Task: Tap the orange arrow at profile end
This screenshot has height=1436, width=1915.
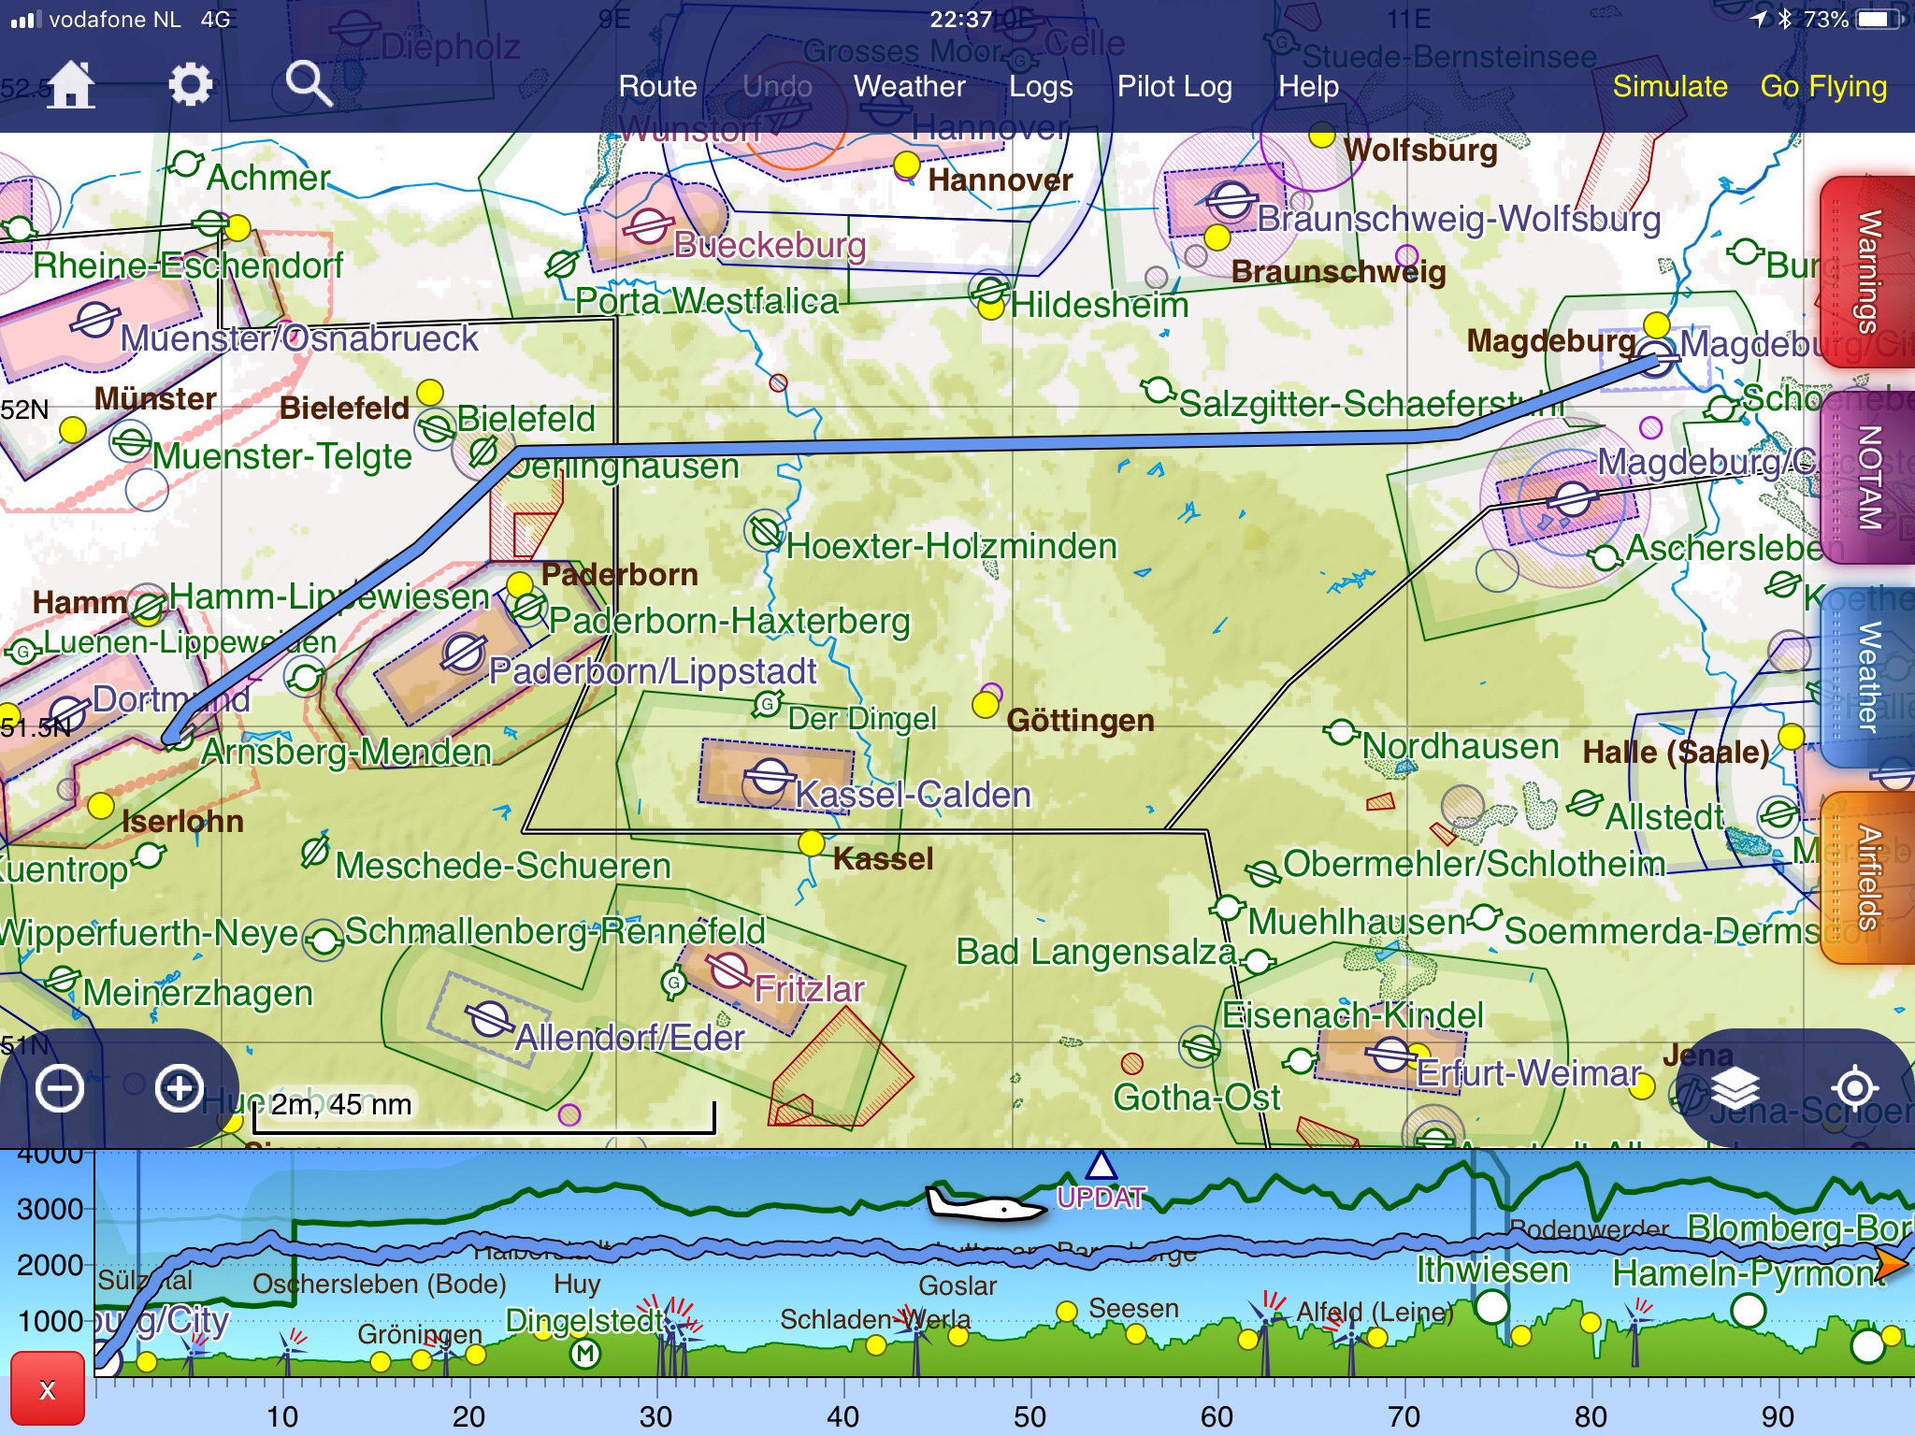Action: point(1893,1265)
